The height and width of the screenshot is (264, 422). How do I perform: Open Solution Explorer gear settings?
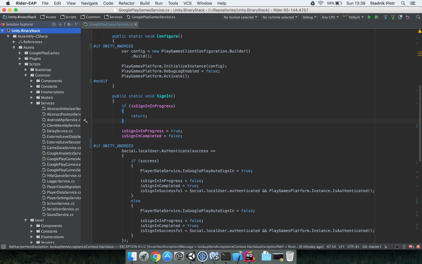coord(69,24)
